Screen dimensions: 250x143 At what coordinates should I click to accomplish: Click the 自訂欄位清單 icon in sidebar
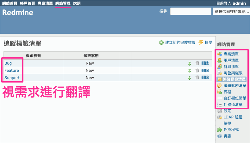coord(220,98)
